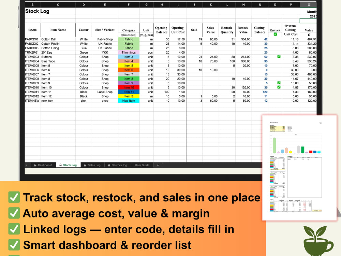Open the dashboard preview thumbnail
Screen dimensions: 341x256
[299, 168]
